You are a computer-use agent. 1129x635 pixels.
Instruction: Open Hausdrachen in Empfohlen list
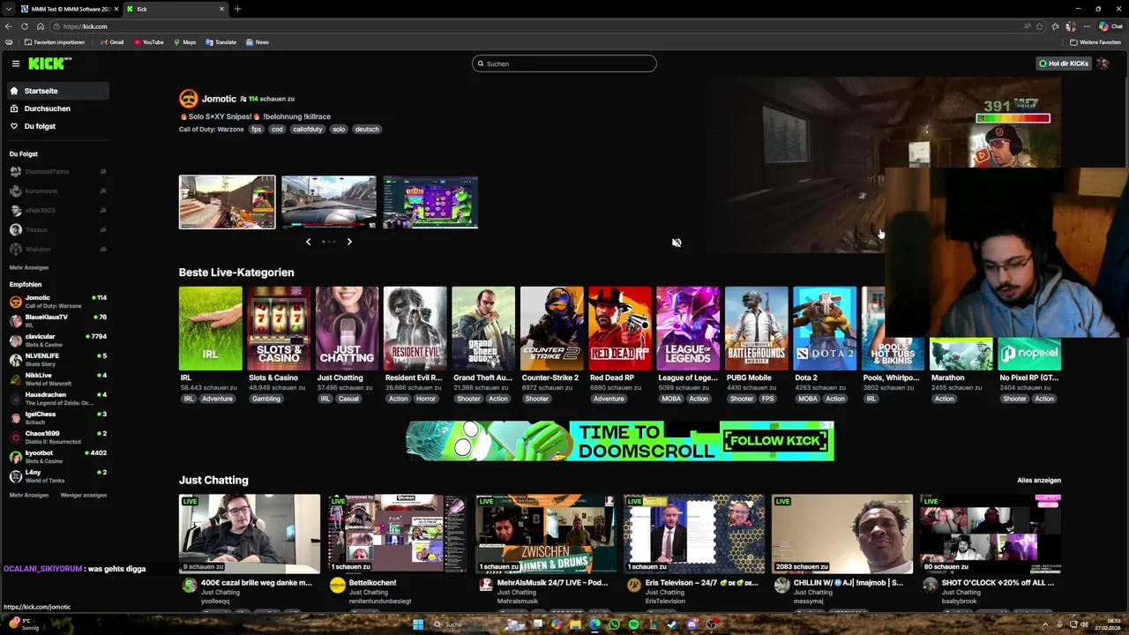tap(57, 399)
